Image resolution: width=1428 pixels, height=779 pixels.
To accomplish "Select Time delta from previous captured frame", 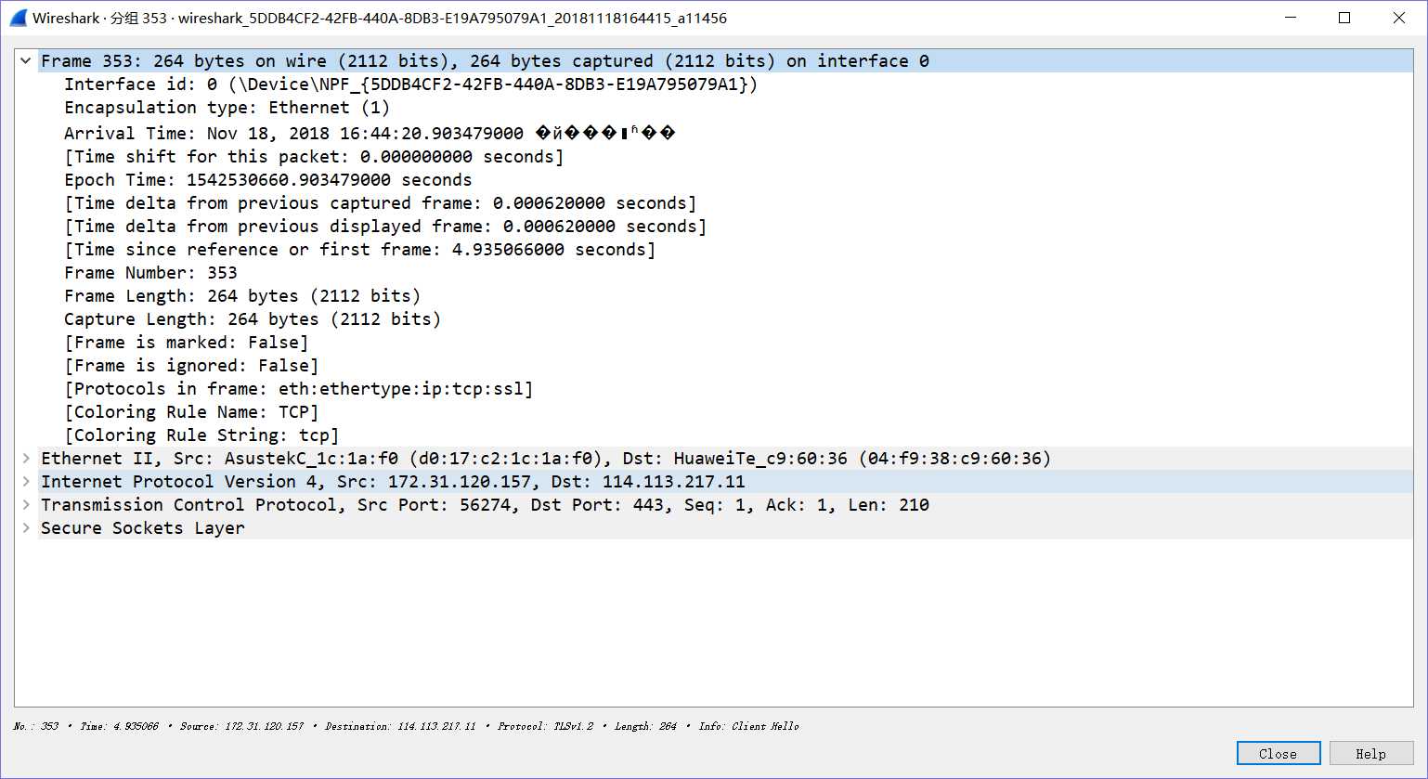I will pyautogui.click(x=381, y=203).
